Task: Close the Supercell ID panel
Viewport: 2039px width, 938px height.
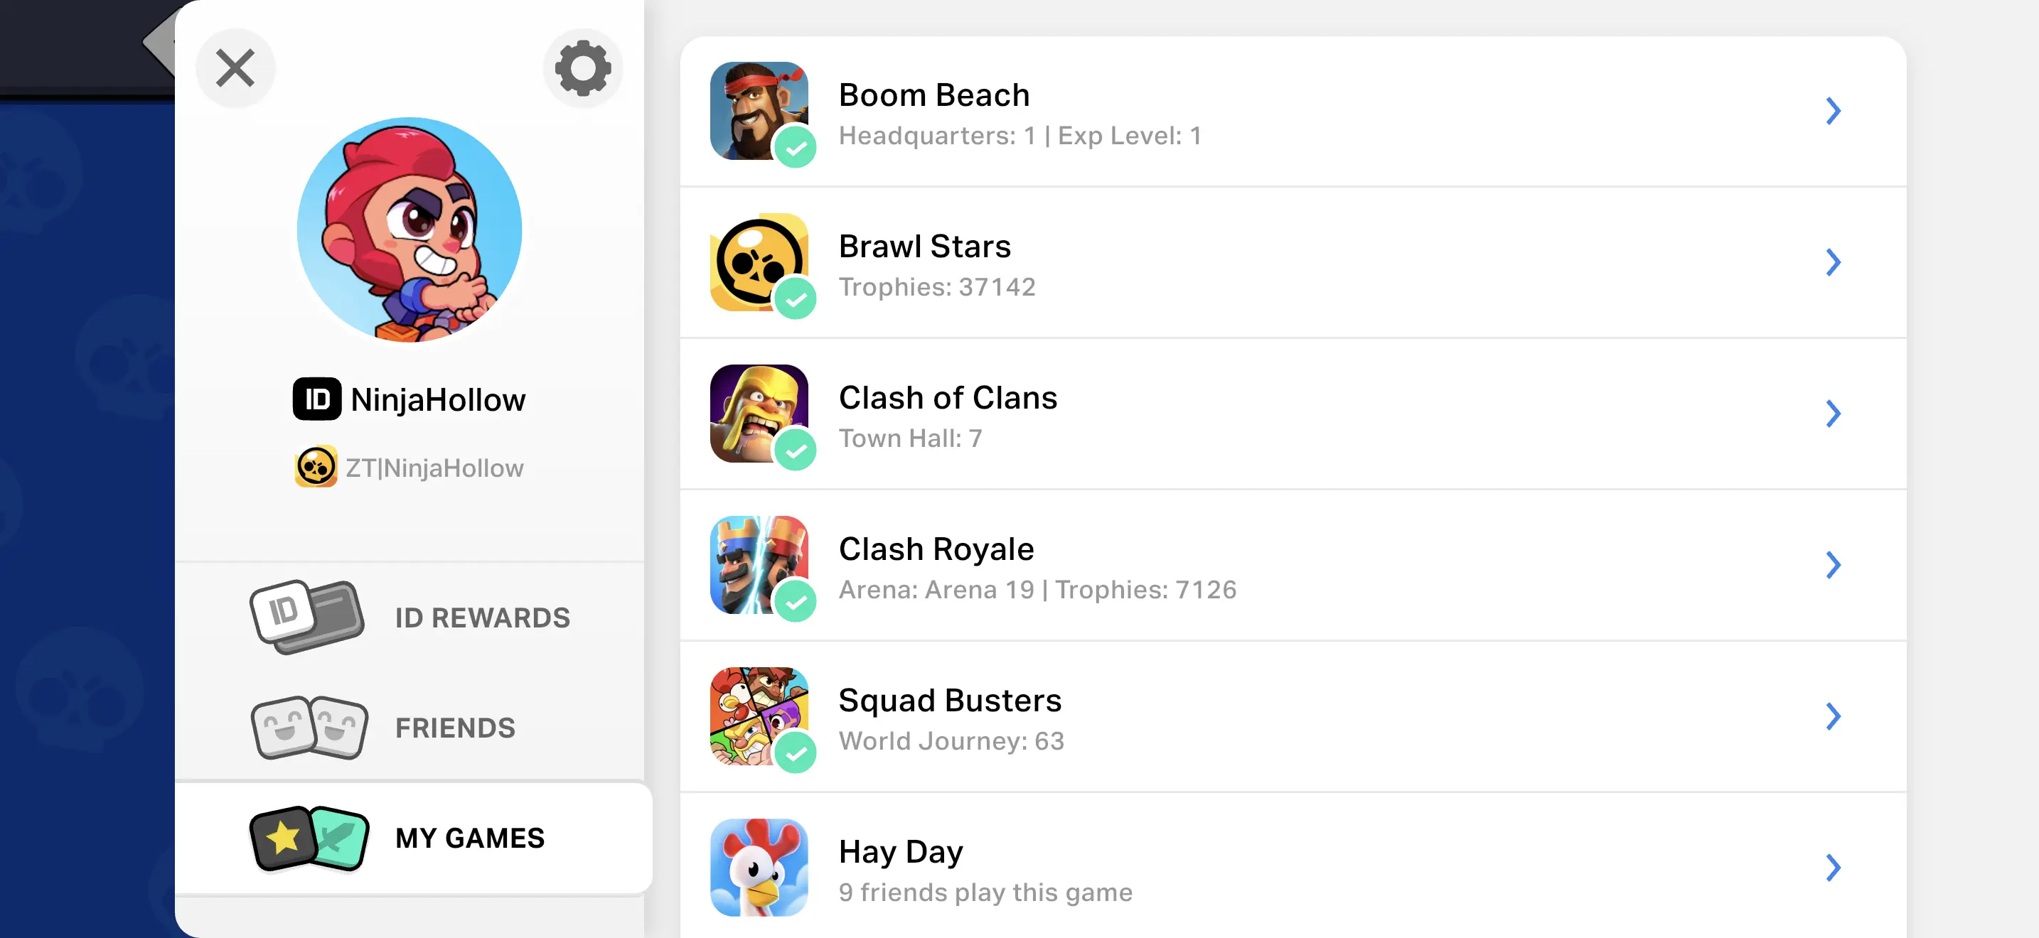Action: point(235,69)
